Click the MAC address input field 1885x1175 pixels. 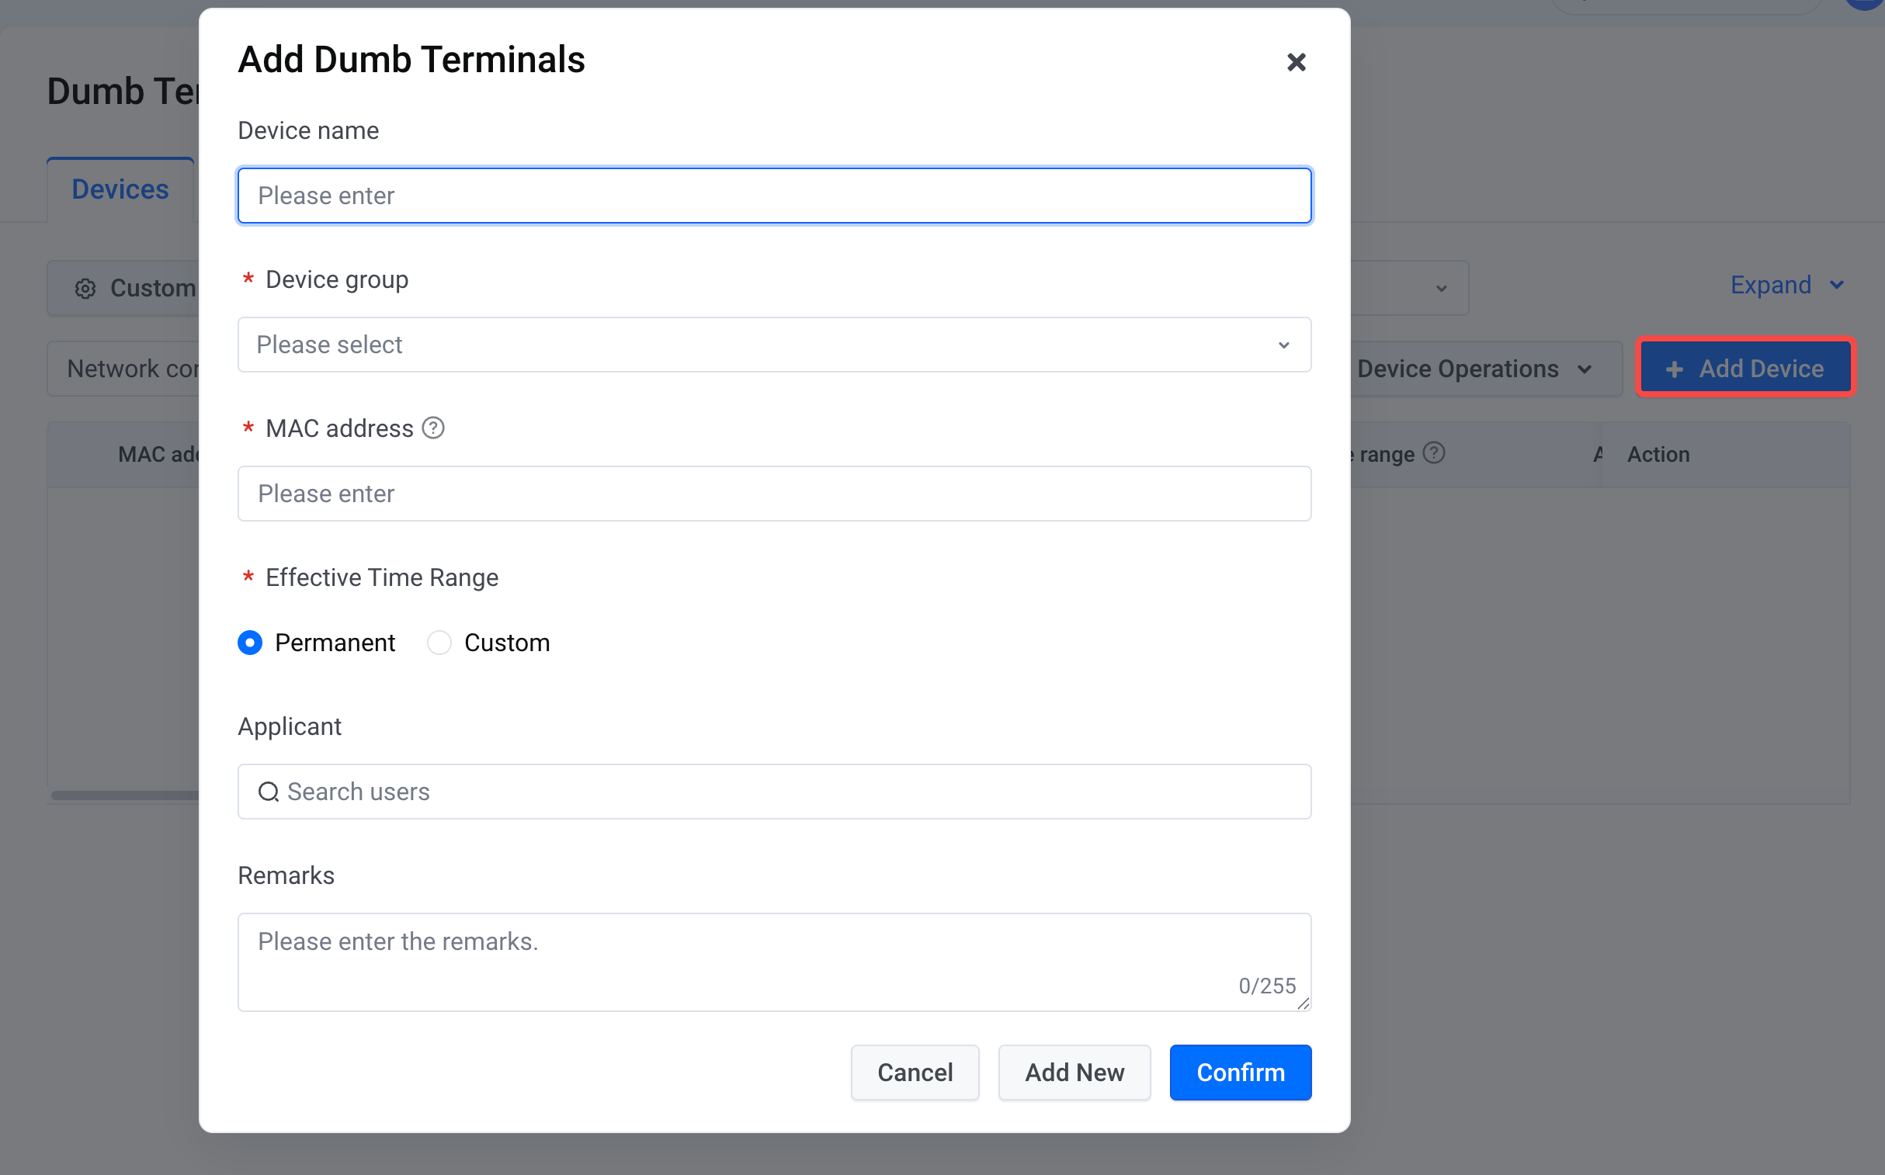coord(773,494)
